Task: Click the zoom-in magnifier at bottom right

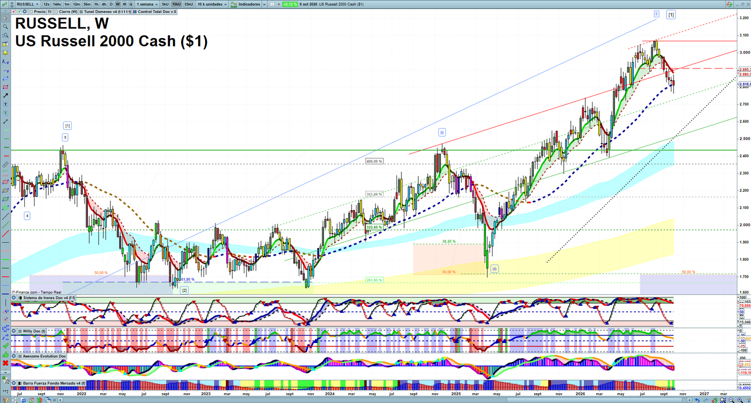Action: [740, 400]
